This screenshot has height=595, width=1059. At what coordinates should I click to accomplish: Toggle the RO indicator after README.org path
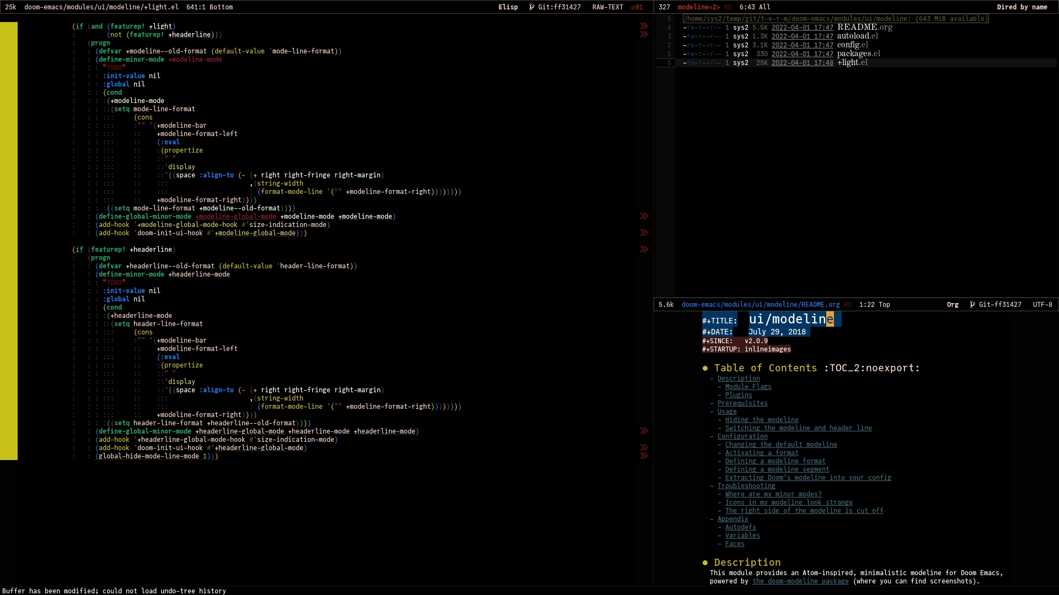(x=848, y=305)
